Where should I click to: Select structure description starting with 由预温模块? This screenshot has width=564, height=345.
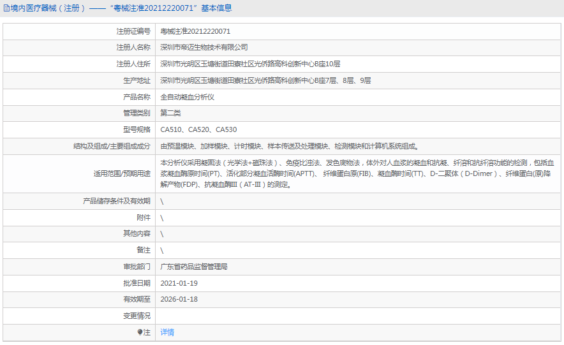pyautogui.click(x=290, y=146)
